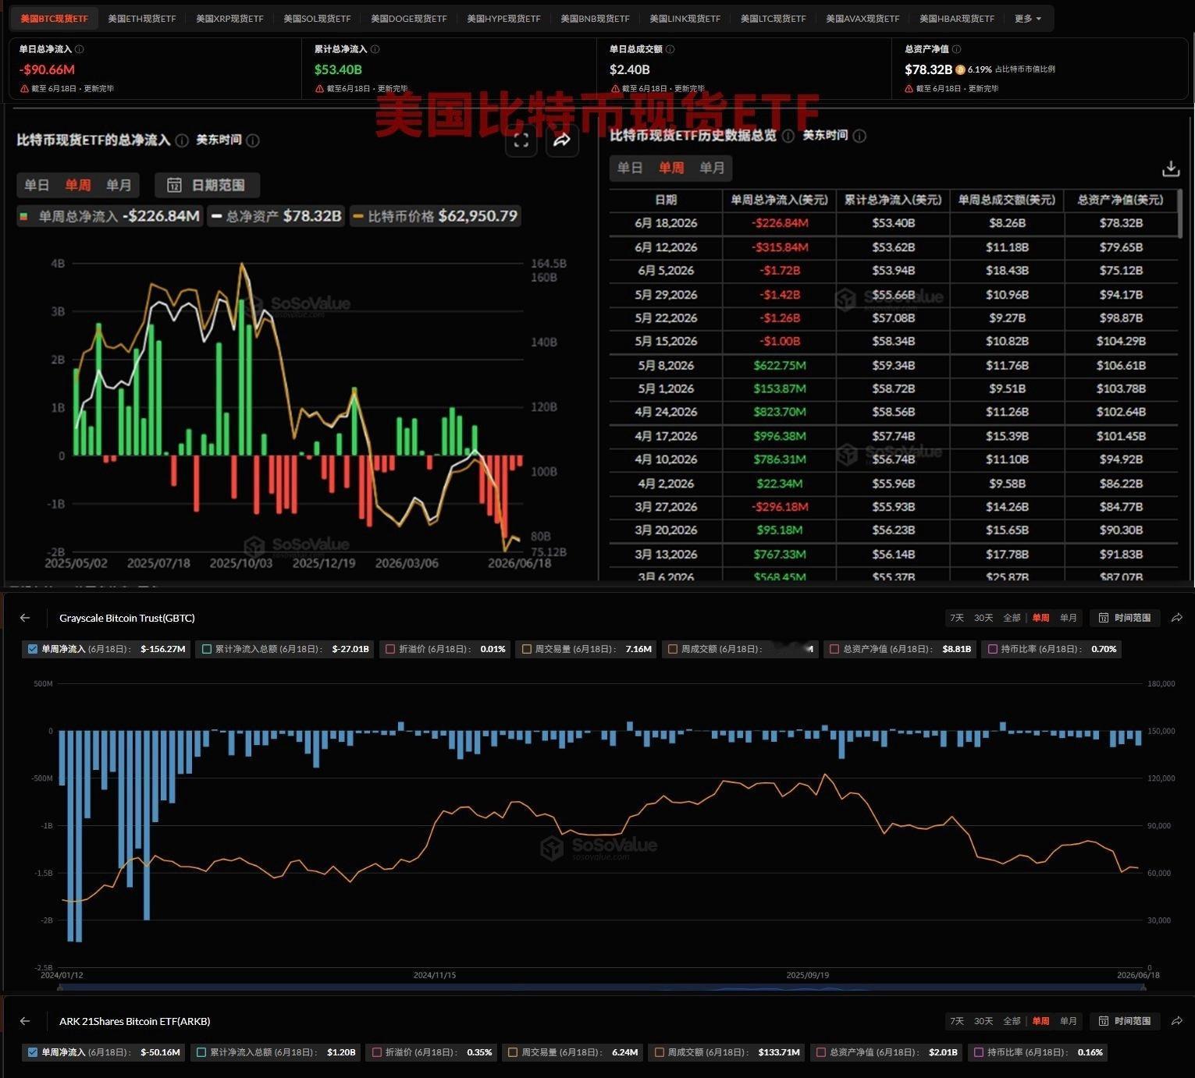Viewport: 1195px width, 1078px height.
Task: Click the -$315.84M weekly inflow cell
Action: tap(780, 247)
